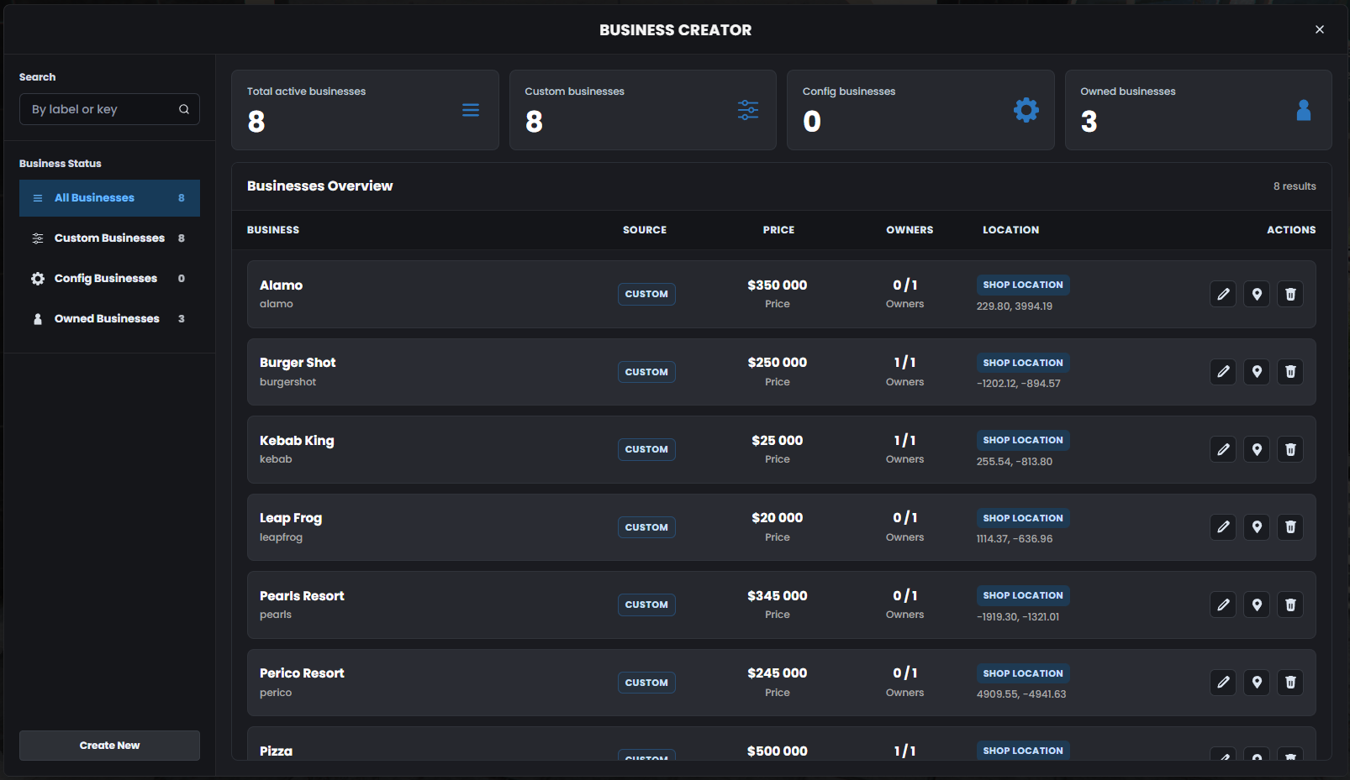Open the Kebab King location pin
The height and width of the screenshot is (780, 1350).
pos(1257,449)
